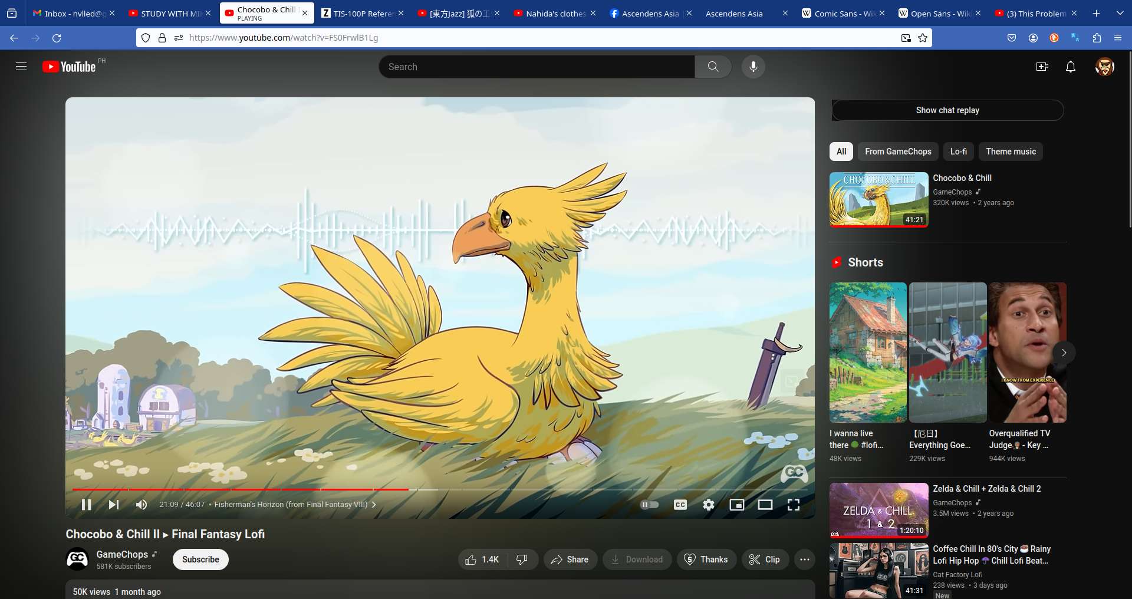This screenshot has width=1132, height=599.
Task: Mute the video volume speaker icon
Action: tap(141, 505)
